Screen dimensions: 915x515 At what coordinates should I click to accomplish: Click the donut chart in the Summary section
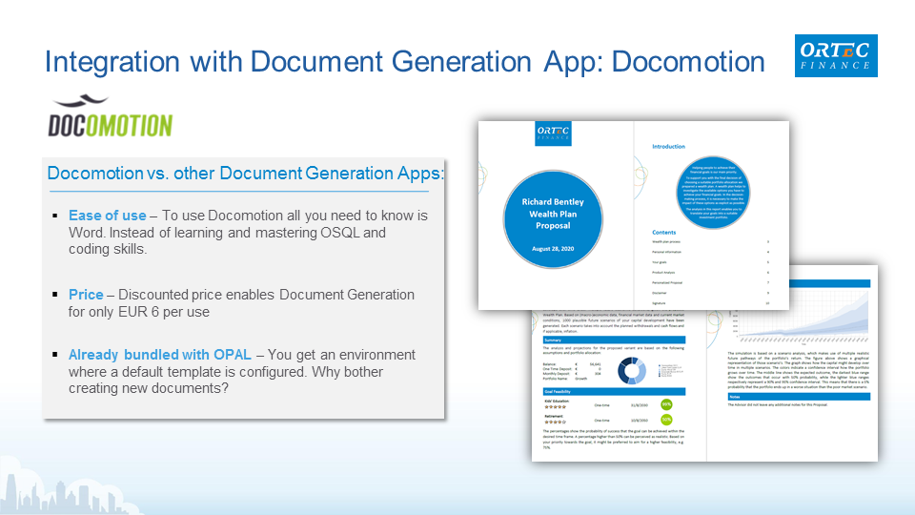[632, 372]
